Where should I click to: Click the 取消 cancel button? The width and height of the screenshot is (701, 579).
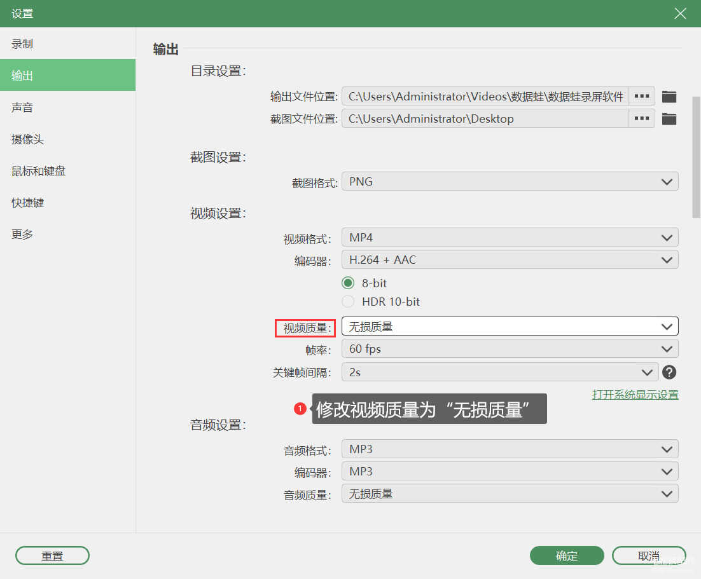pyautogui.click(x=649, y=555)
